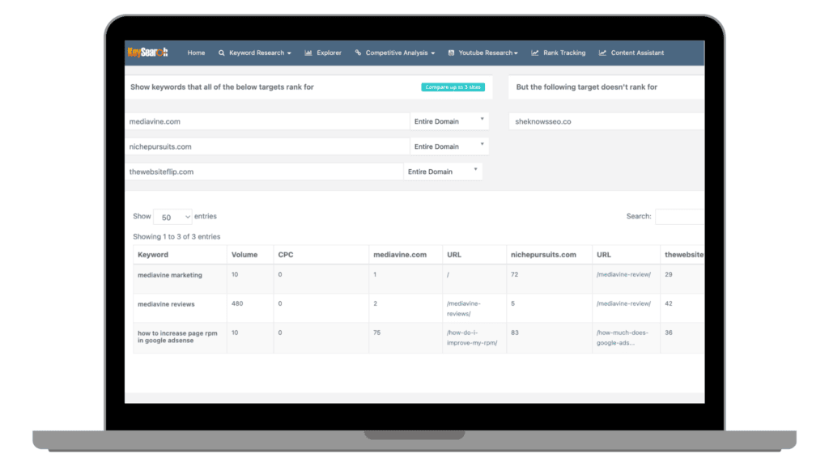Click the Youtube Research icon
Image resolution: width=829 pixels, height=466 pixels.
(451, 53)
